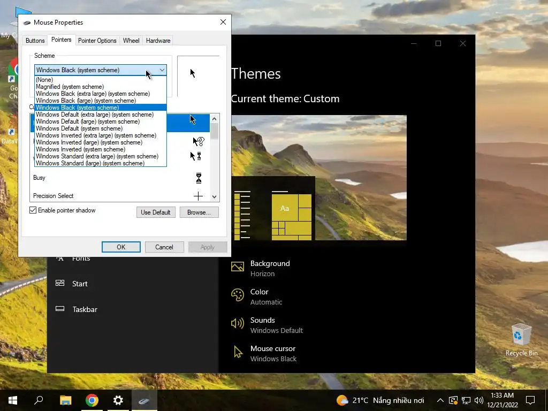Choose Windows Default (extra large) scheme
This screenshot has width=548, height=411.
101,115
